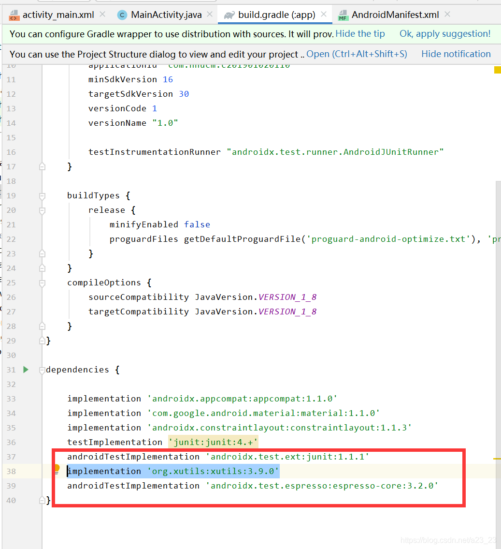
Task: Click 'proguard-android-optimize.txt' string
Action: click(x=388, y=239)
